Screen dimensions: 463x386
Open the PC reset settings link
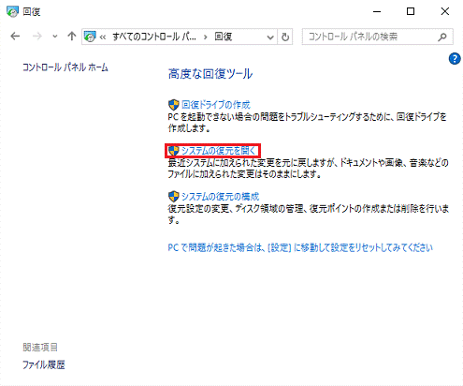pos(300,247)
